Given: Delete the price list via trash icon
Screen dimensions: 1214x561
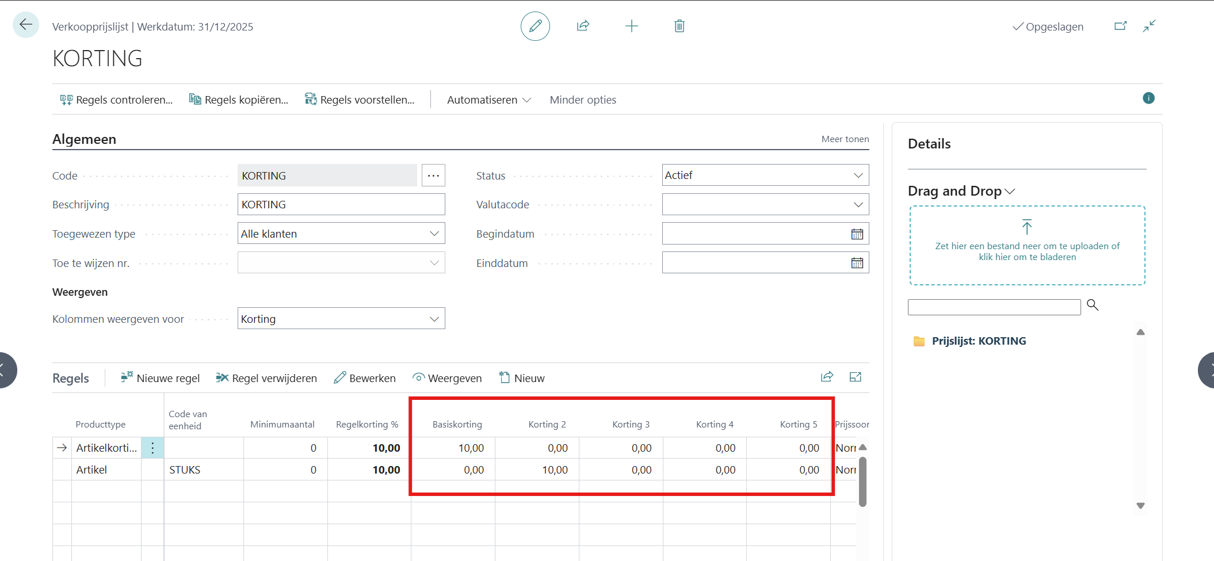Looking at the screenshot, I should (679, 26).
